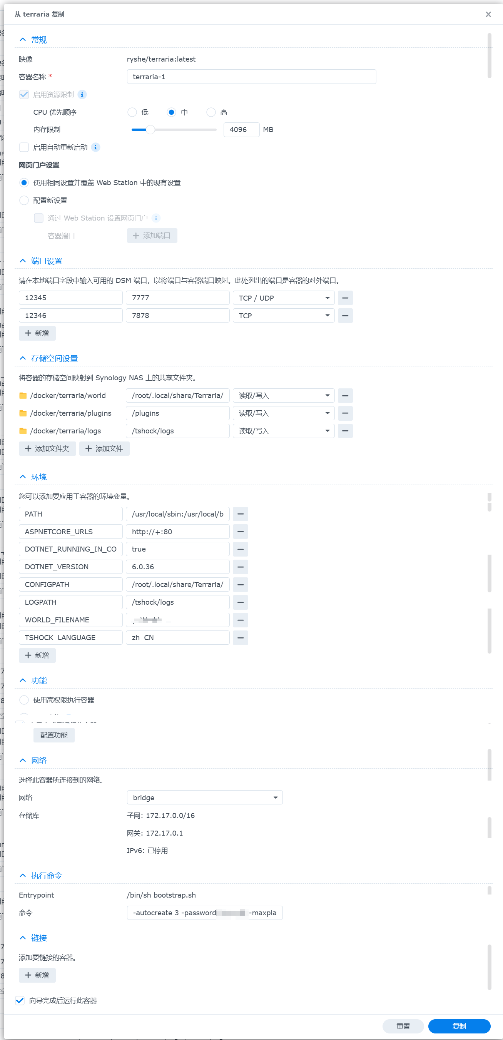Delete the /docker/terraria/plugins volume mapping
The height and width of the screenshot is (1040, 503).
tap(345, 413)
